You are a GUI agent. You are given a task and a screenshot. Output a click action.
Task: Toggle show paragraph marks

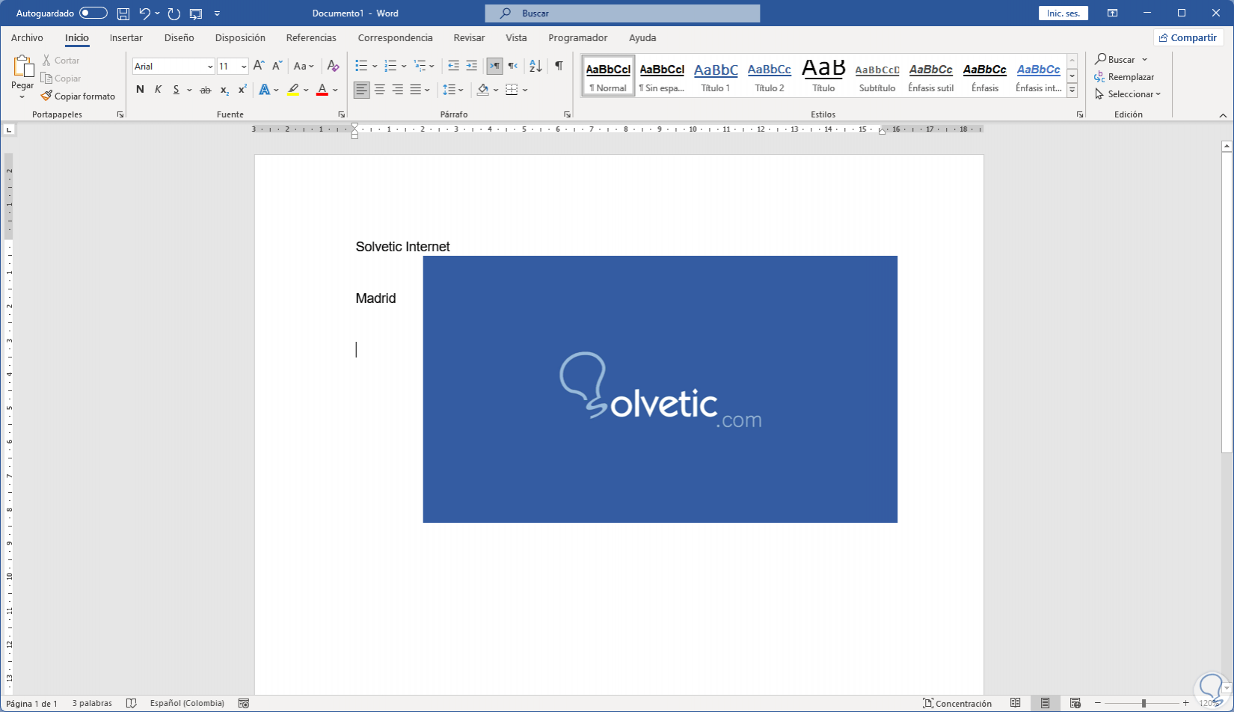coord(559,66)
